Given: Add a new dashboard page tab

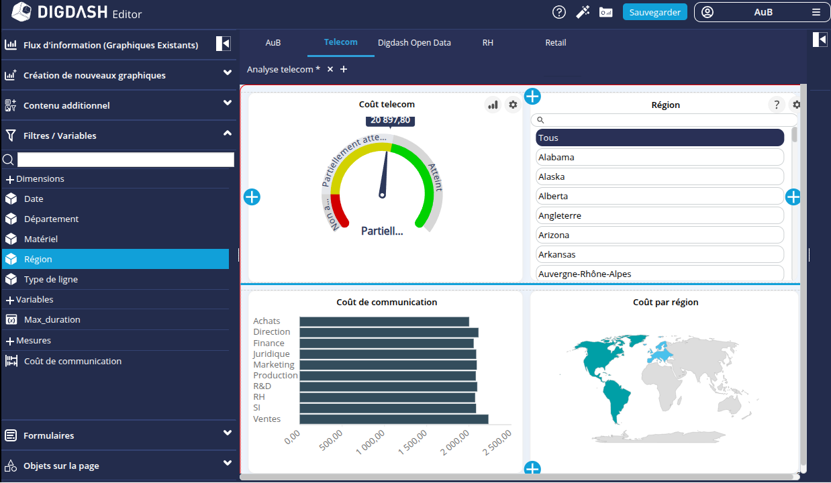Looking at the screenshot, I should pyautogui.click(x=344, y=69).
